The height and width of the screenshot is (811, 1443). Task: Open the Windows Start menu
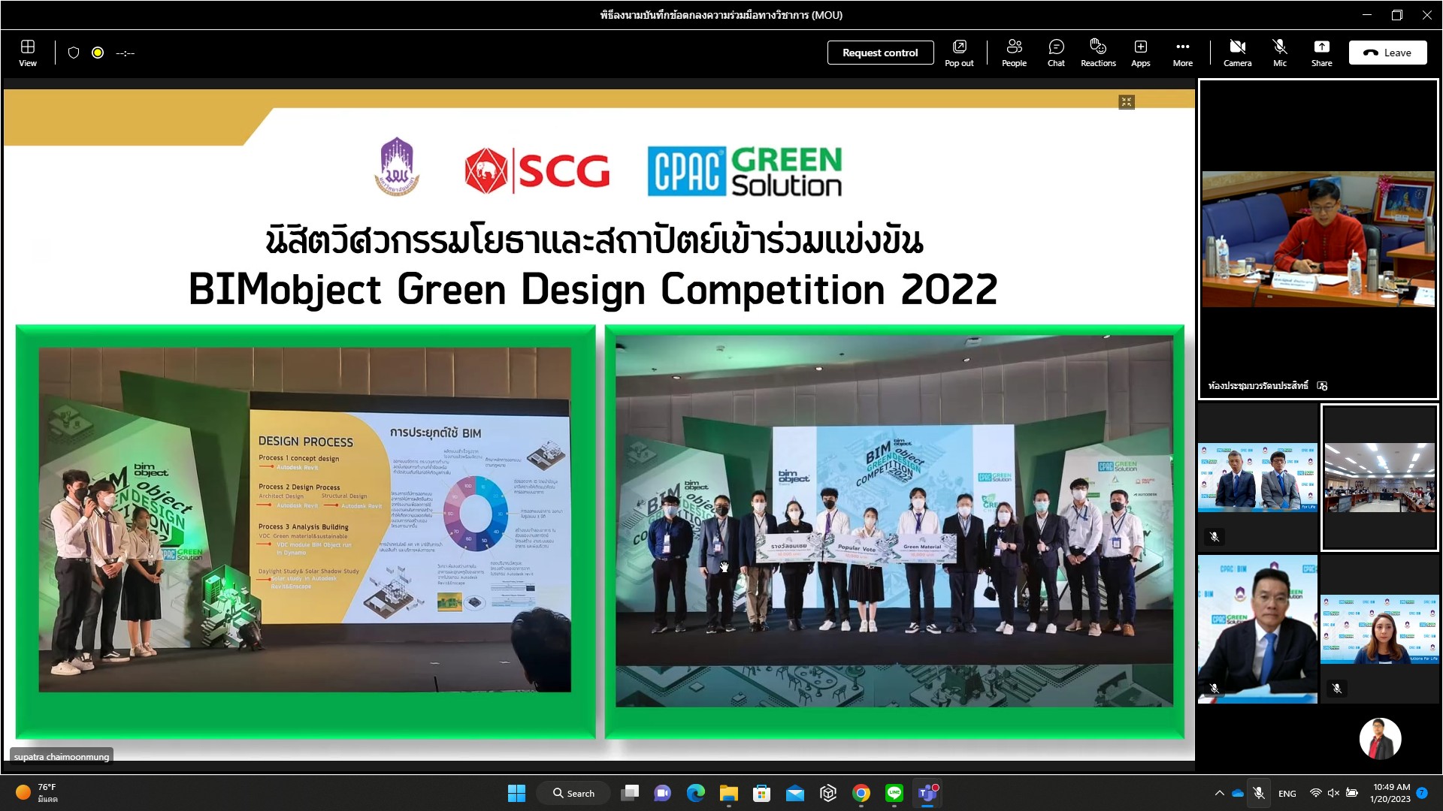point(516,793)
